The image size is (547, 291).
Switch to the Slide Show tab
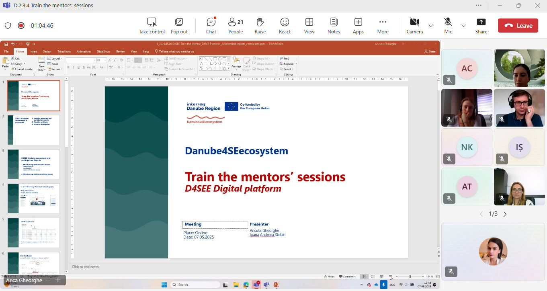[x=104, y=51]
